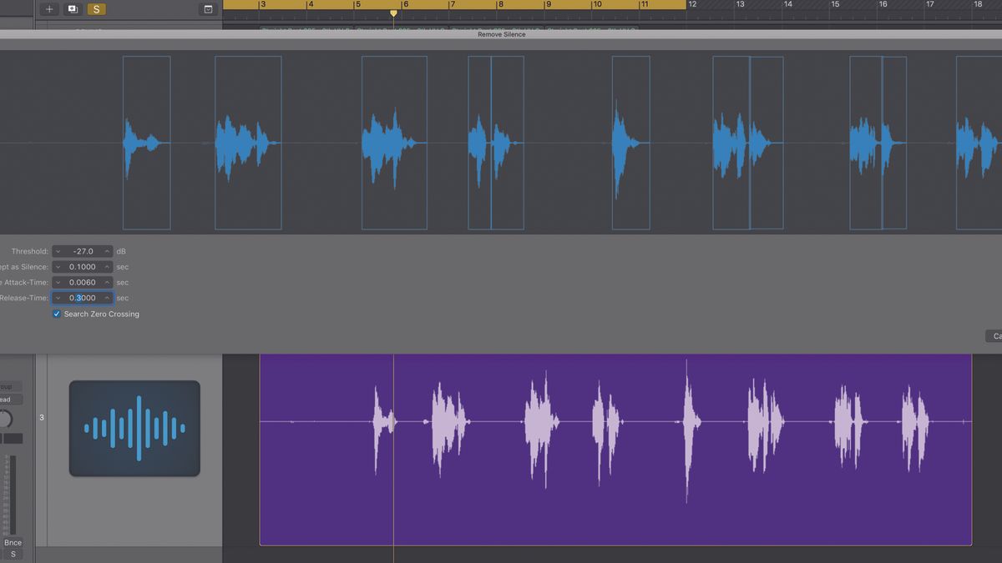This screenshot has width=1002, height=563.
Task: Click the down chevron next to Accept as Silence
Action: coord(58,266)
